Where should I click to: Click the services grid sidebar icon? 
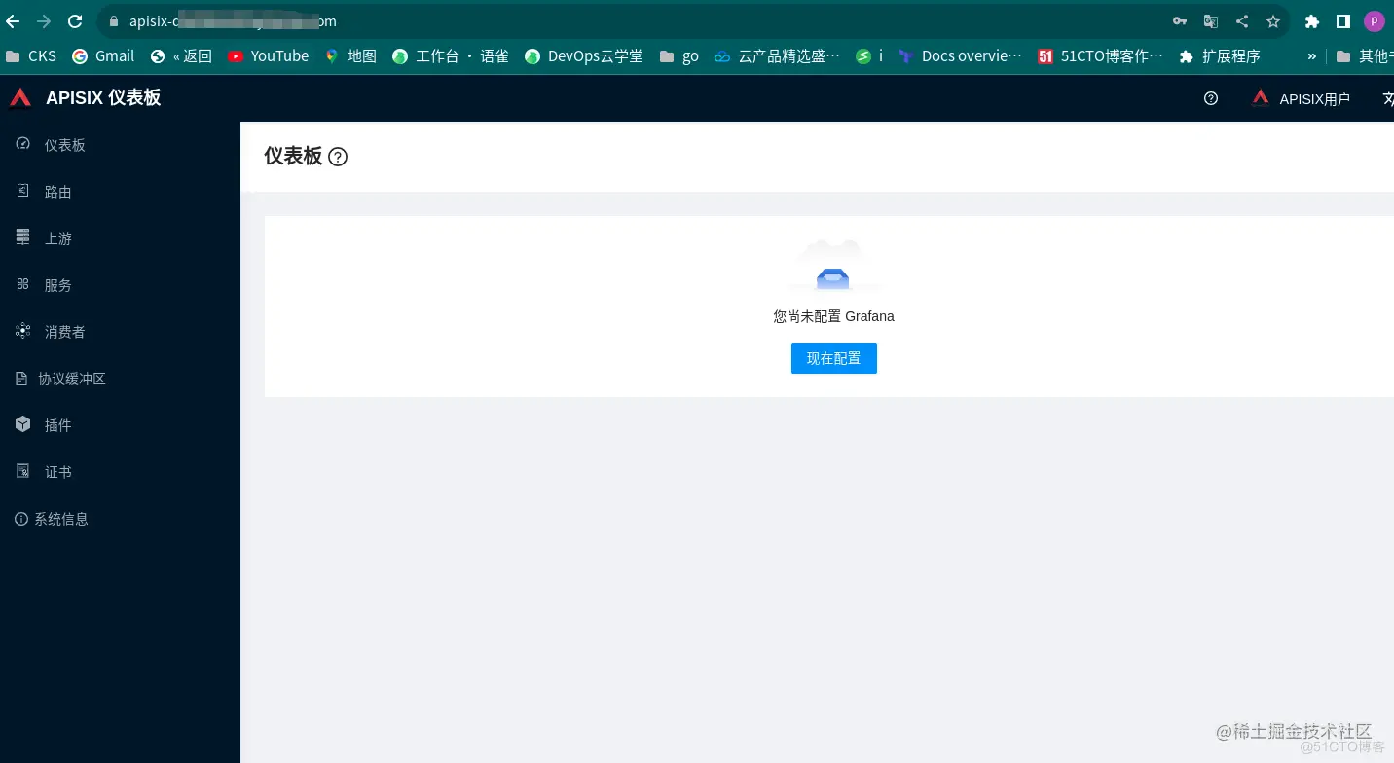pos(22,284)
